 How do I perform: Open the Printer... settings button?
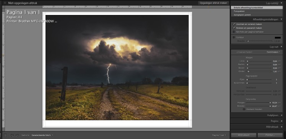[270, 135]
